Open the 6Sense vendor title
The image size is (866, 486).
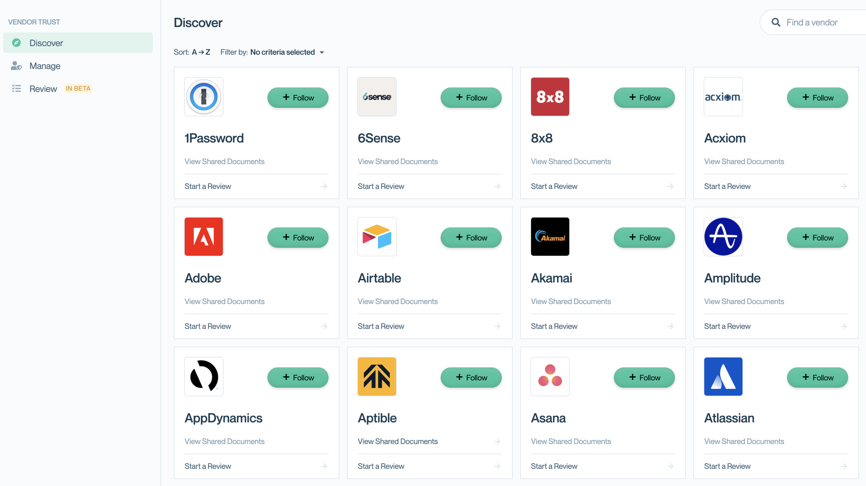(379, 138)
